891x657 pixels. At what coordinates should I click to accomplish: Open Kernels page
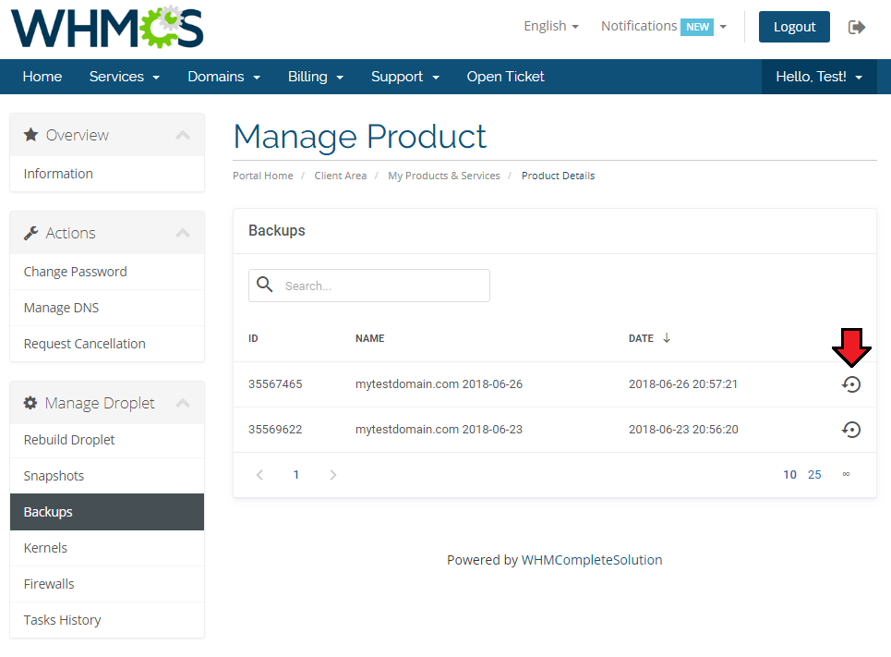[x=107, y=548]
